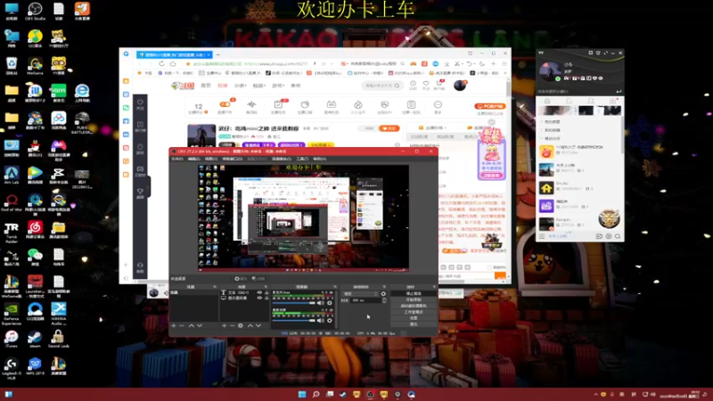Image resolution: width=713 pixels, height=401 pixels.
Task: Remove the selected OBS scene
Action: tap(182, 325)
